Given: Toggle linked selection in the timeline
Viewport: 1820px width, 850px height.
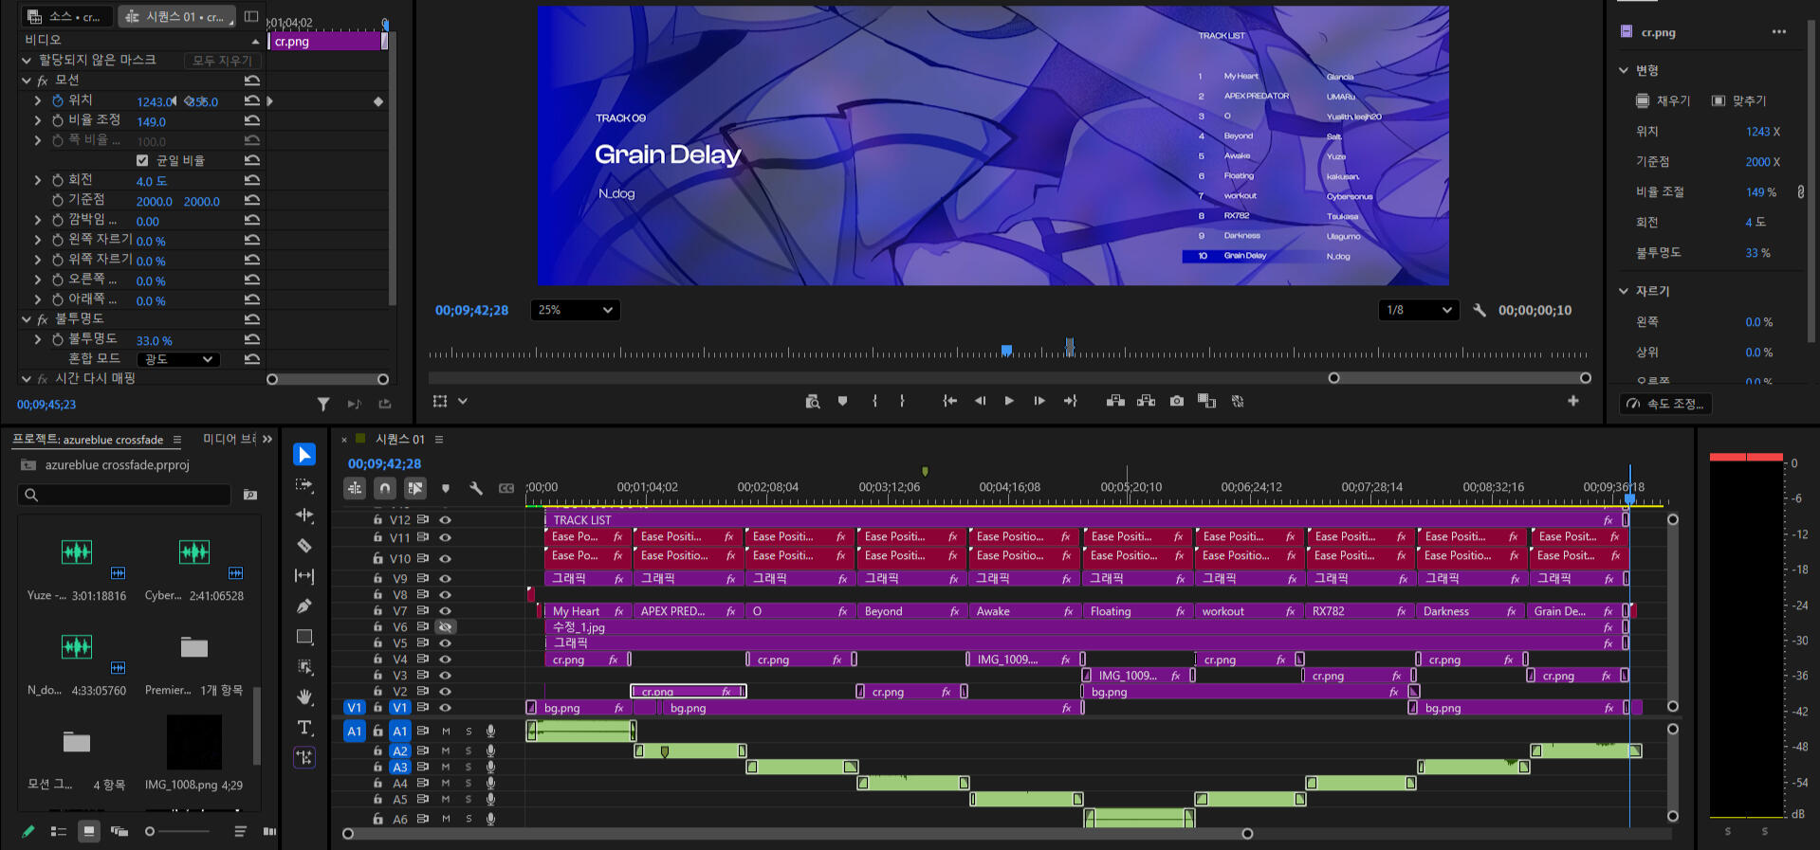Looking at the screenshot, I should (x=415, y=488).
